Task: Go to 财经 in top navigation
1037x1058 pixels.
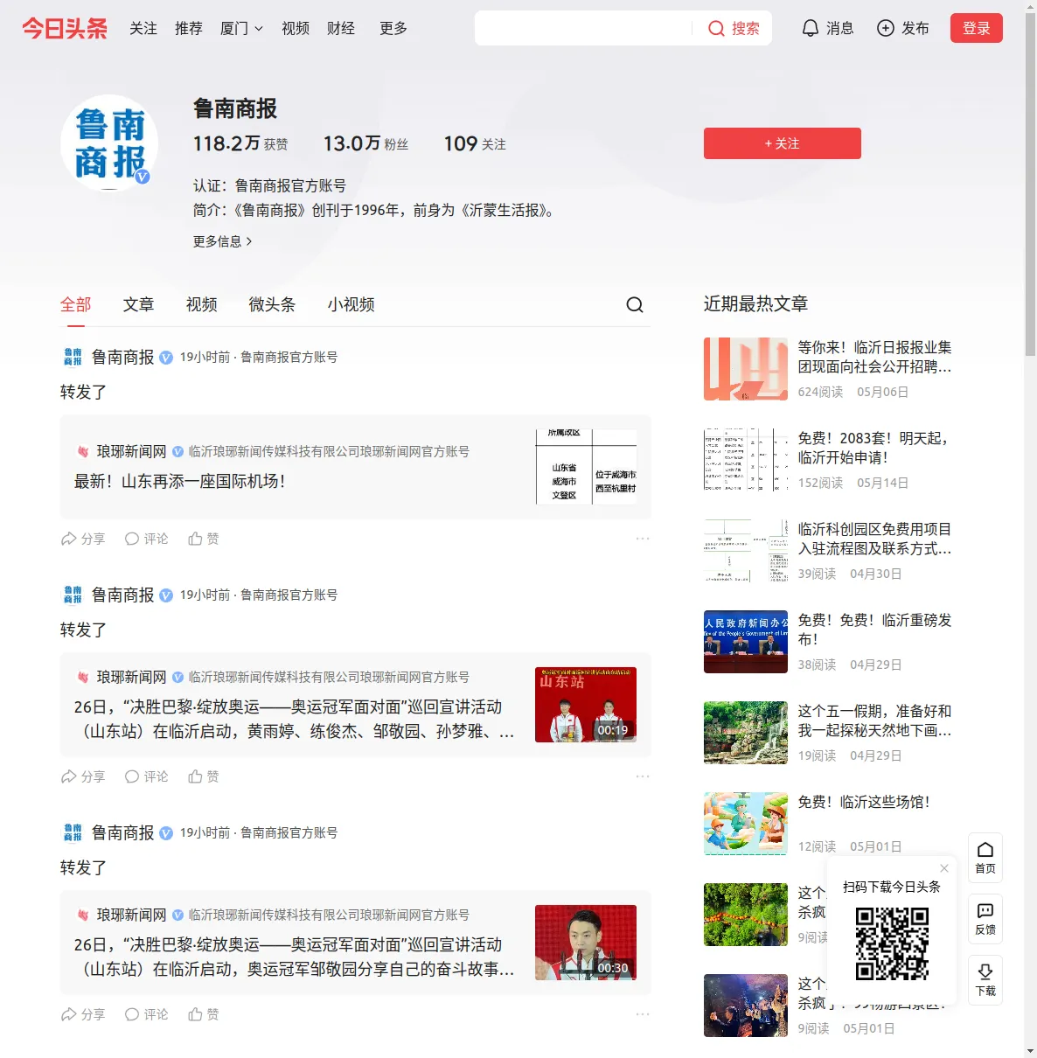Action: (x=341, y=28)
